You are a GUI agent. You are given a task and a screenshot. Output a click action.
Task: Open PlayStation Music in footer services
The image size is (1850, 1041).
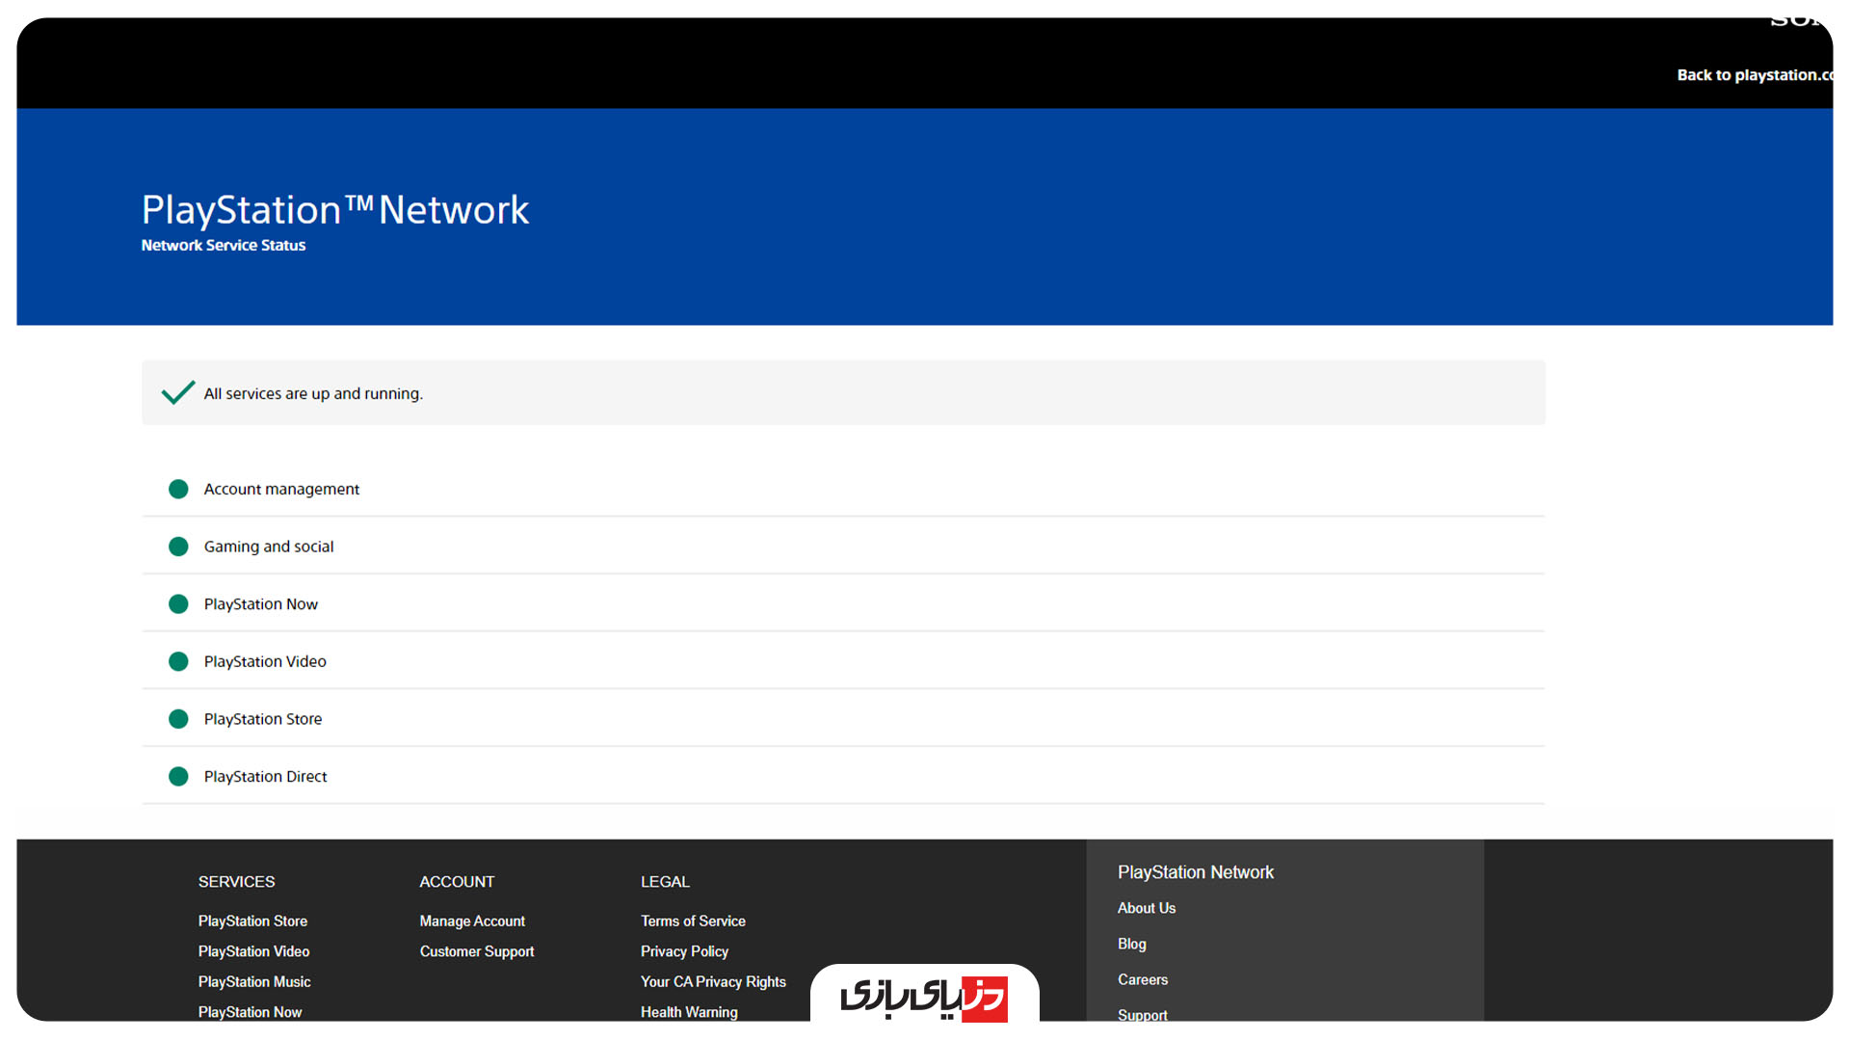(254, 981)
